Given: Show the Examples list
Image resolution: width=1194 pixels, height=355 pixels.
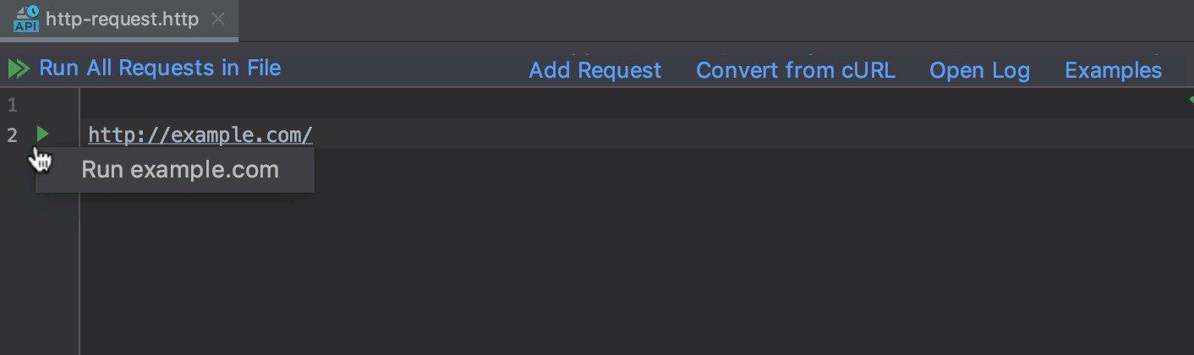Looking at the screenshot, I should 1113,70.
